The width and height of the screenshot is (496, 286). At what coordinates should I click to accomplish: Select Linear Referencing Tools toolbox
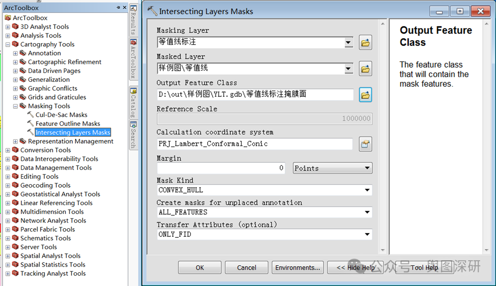[x=56, y=203]
